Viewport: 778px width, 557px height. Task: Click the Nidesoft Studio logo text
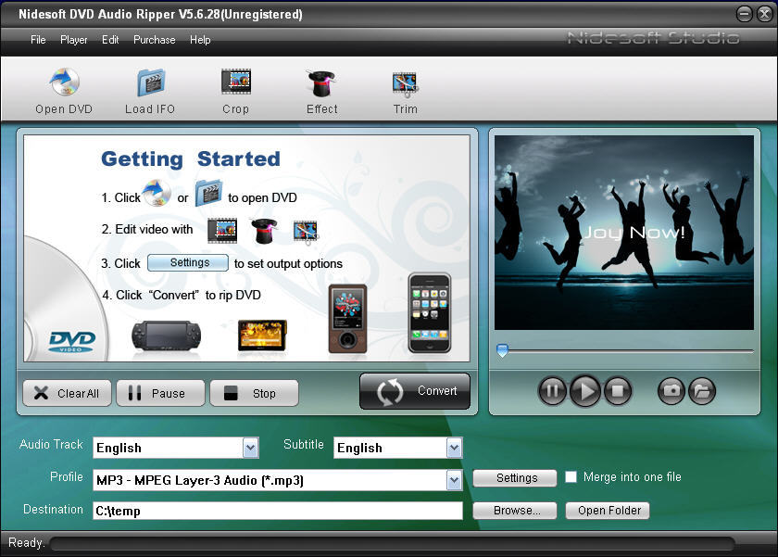653,38
